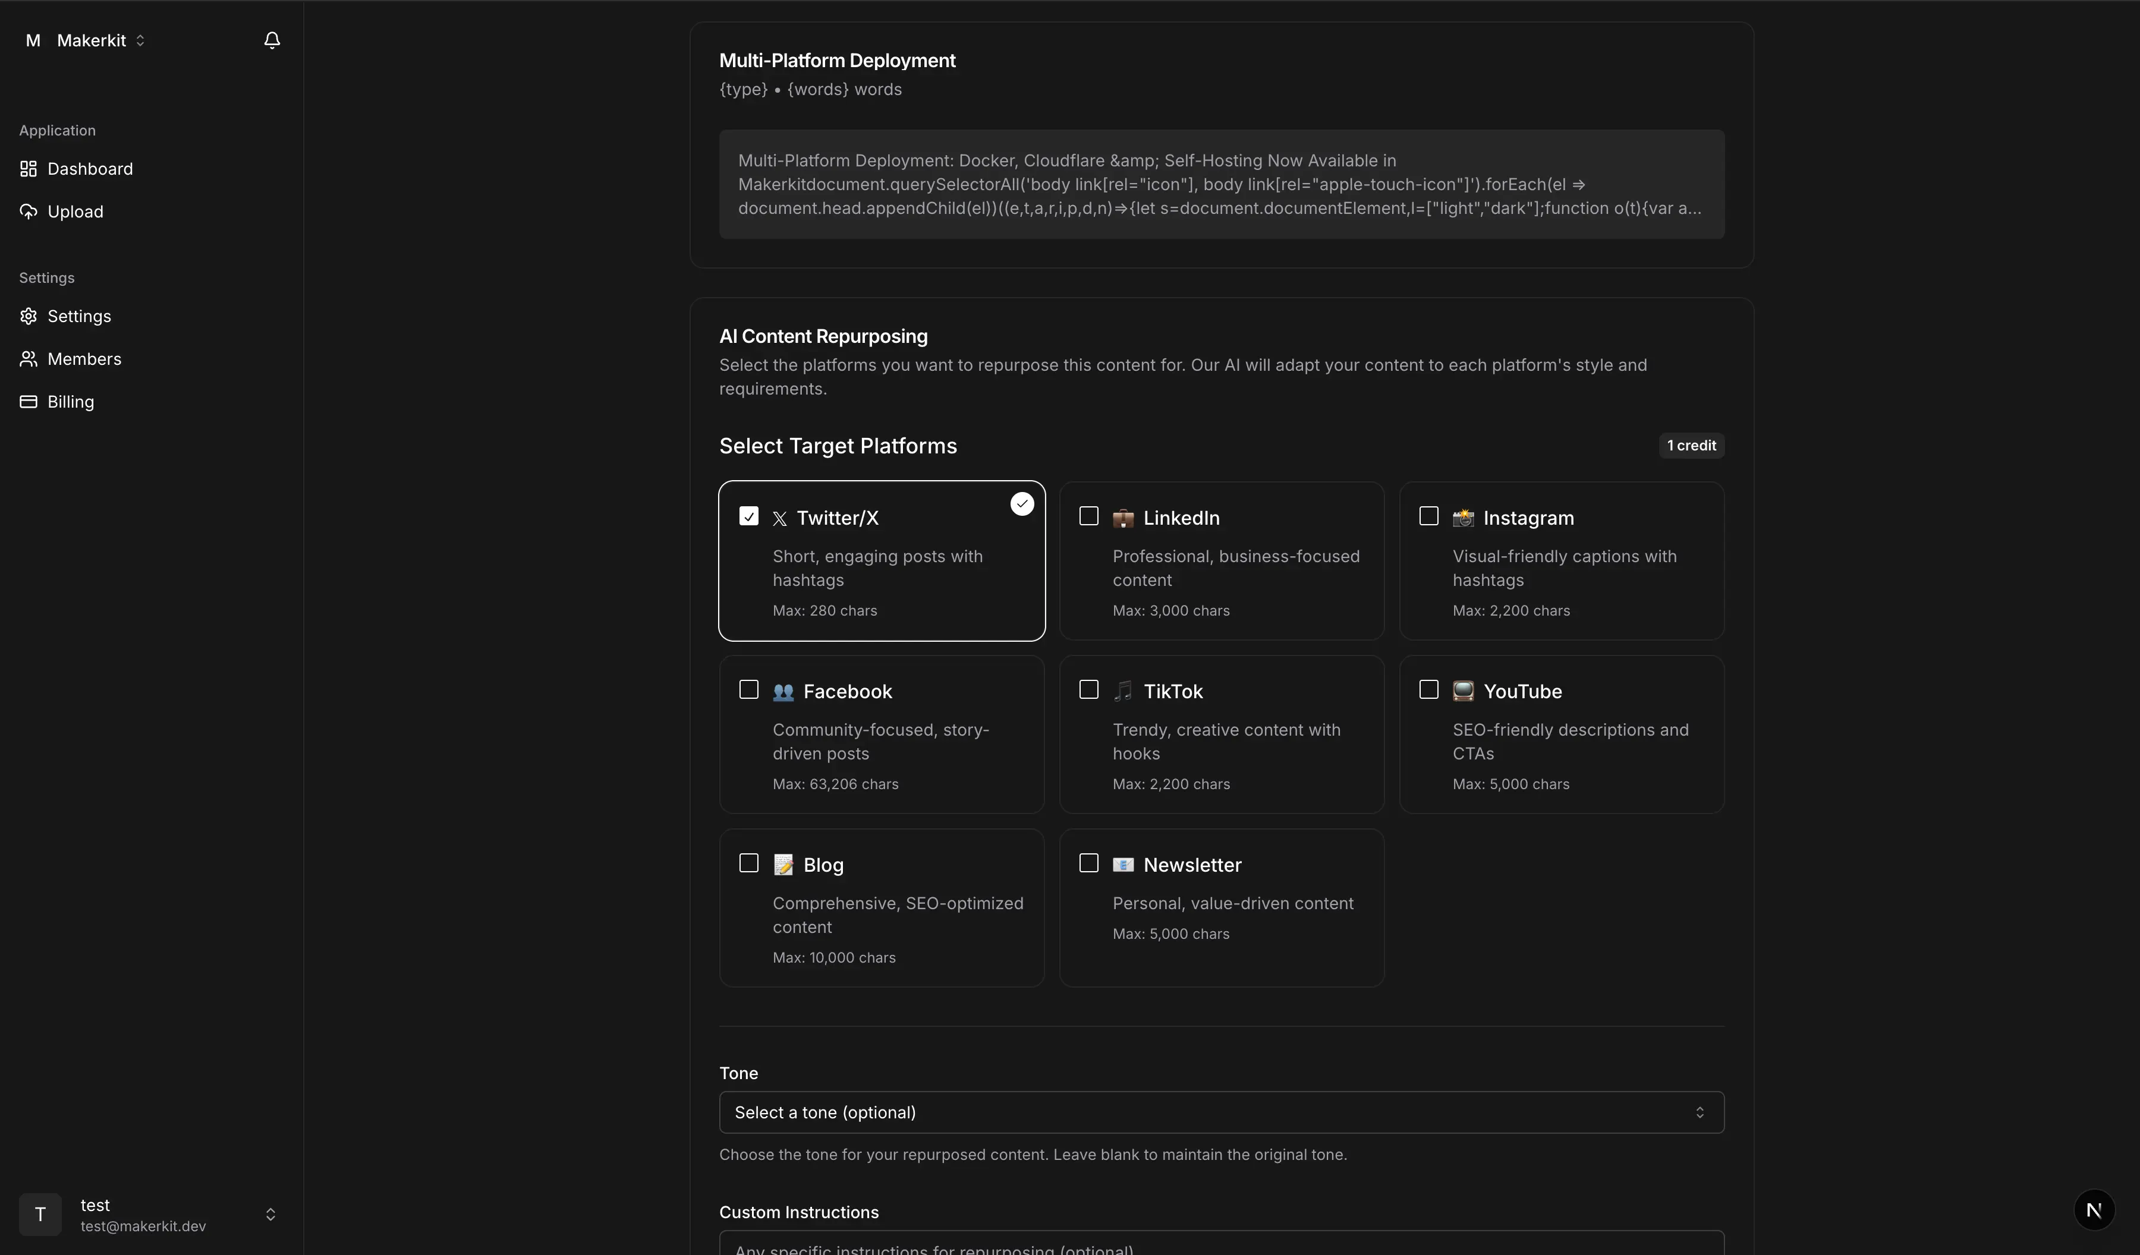
Task: Check the YouTube platform checkbox
Action: pyautogui.click(x=1428, y=689)
